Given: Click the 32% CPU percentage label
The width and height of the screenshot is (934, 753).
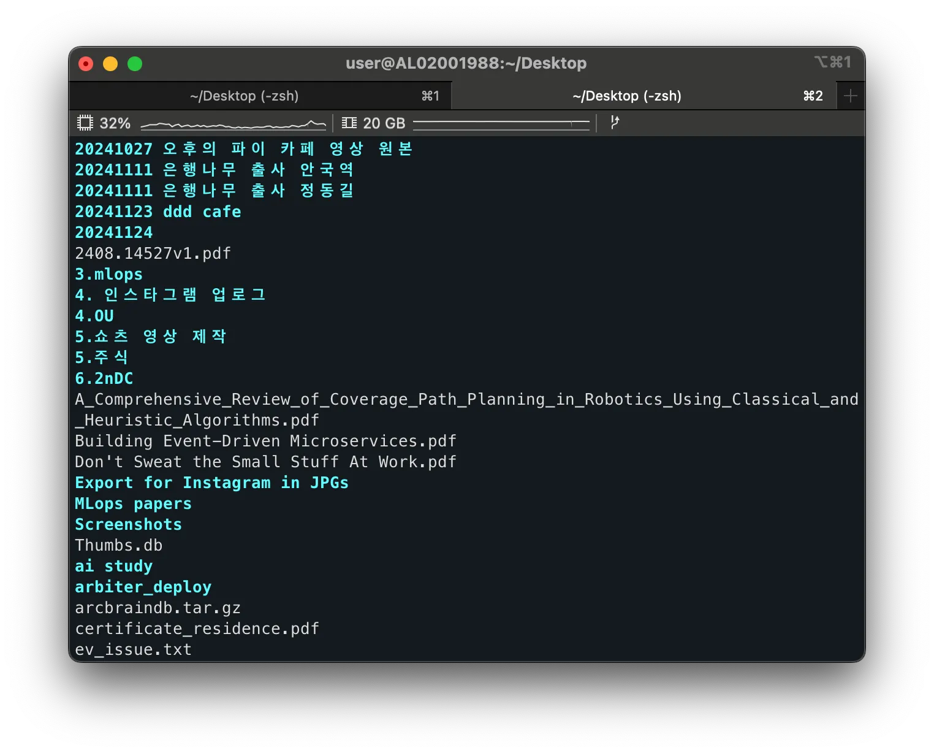Looking at the screenshot, I should pos(115,123).
